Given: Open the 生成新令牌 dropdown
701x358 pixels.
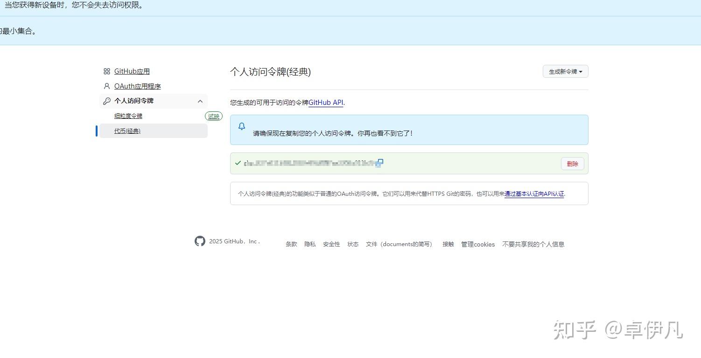Looking at the screenshot, I should point(565,71).
